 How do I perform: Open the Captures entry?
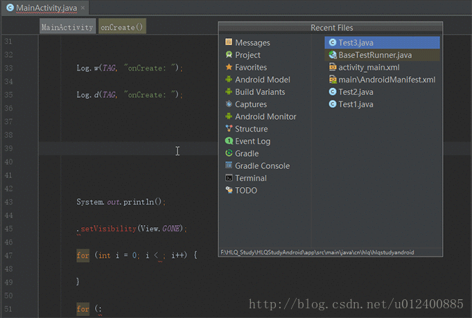tap(251, 105)
